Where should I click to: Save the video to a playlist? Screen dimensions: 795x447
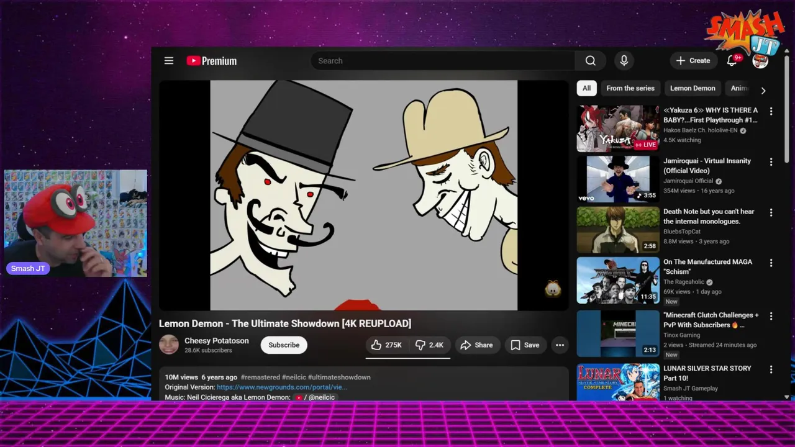tap(525, 345)
